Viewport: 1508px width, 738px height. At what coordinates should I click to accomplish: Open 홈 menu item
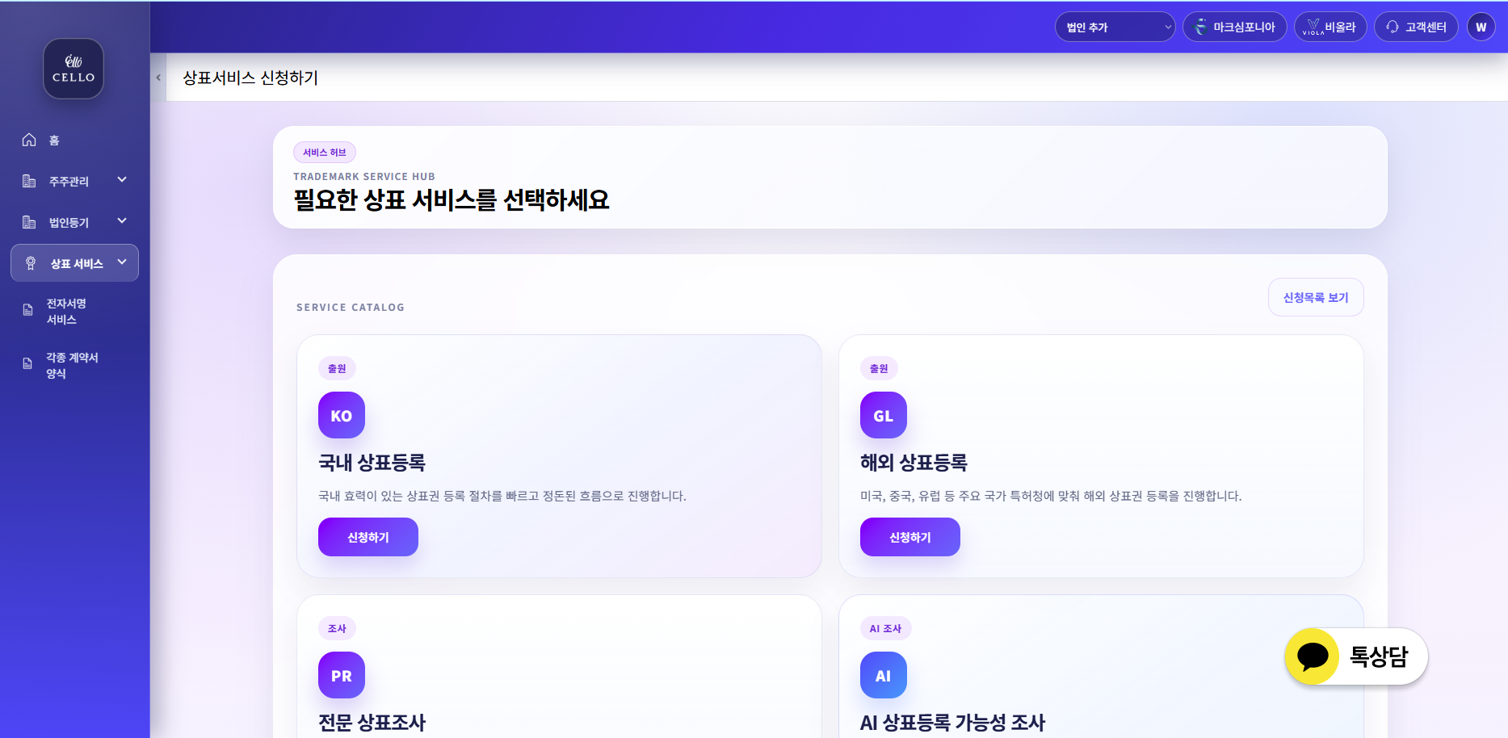click(x=54, y=140)
